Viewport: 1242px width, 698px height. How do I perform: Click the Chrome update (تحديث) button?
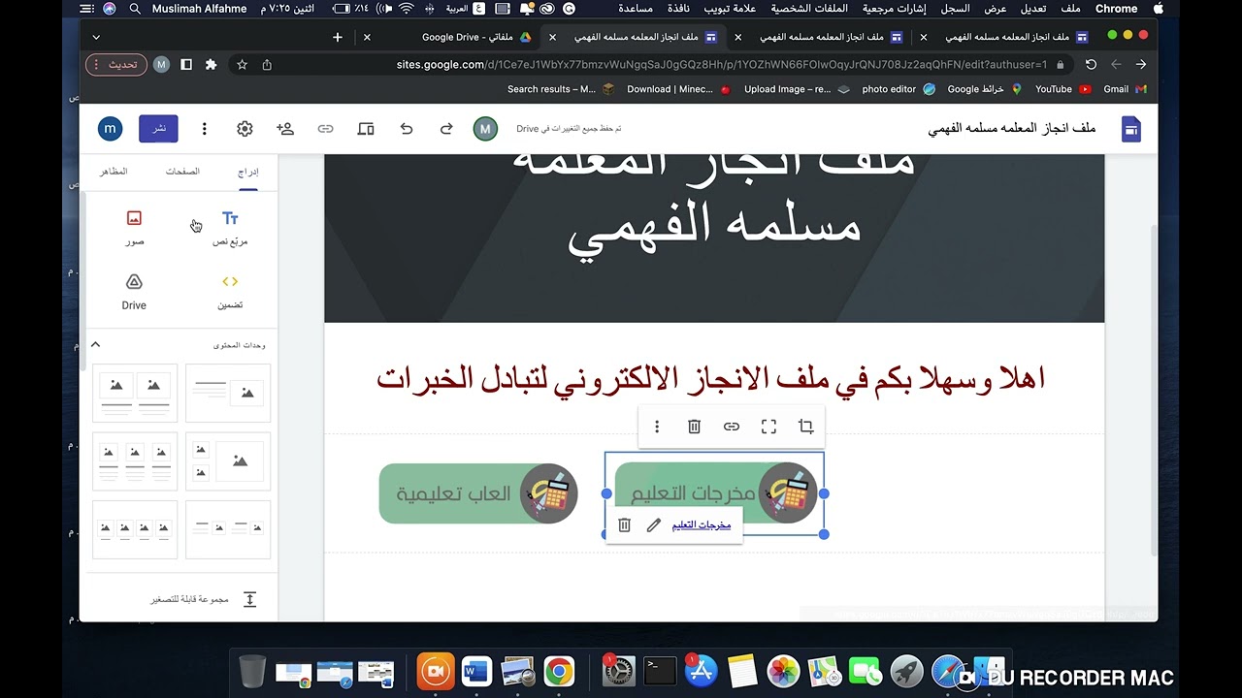click(116, 65)
